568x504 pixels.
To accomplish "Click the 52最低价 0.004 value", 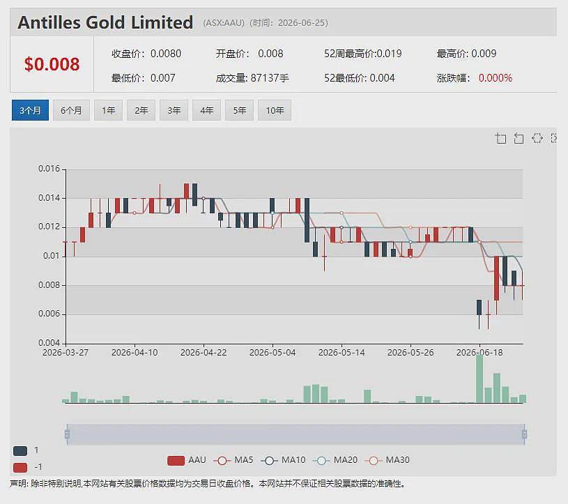I will point(382,78).
